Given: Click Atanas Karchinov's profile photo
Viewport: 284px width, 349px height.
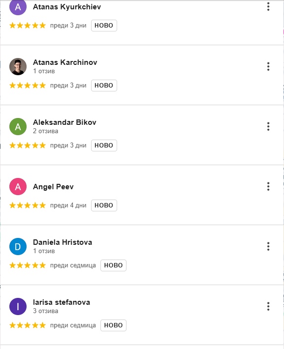Looking at the screenshot, I should (18, 66).
